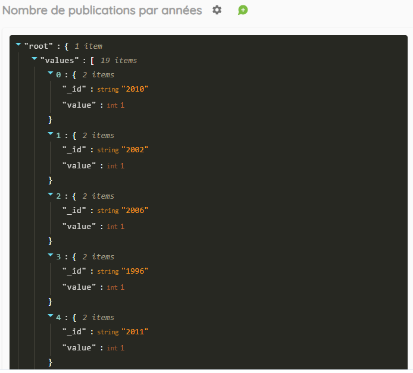Click the green add-comment bubble icon
This screenshot has width=413, height=373.
point(243,10)
